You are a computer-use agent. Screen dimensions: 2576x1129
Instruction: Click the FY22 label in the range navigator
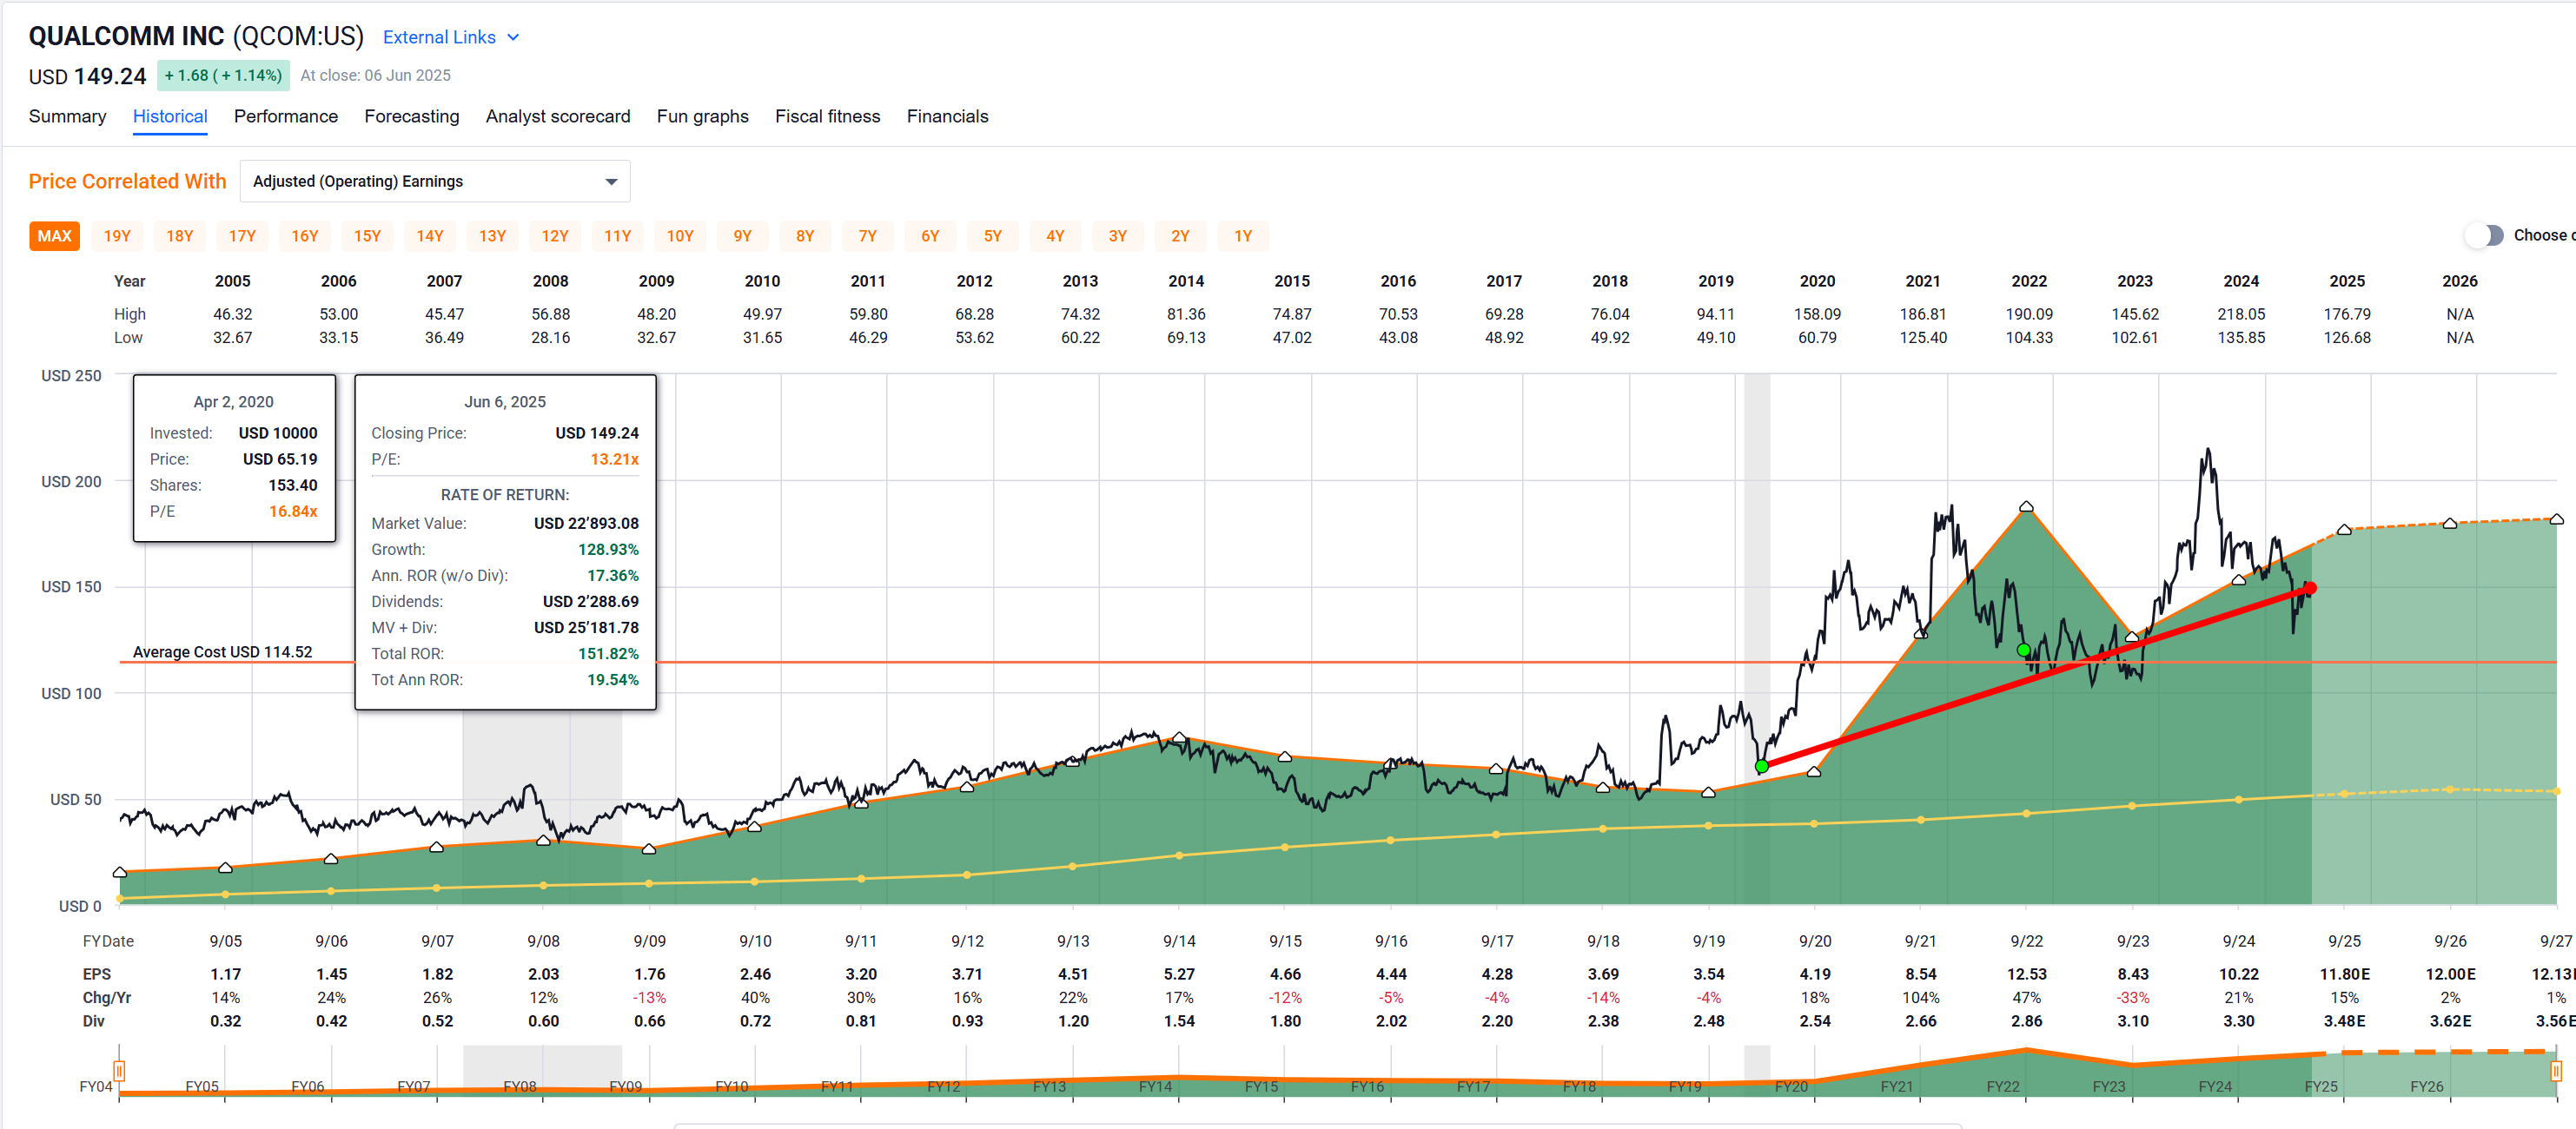(2002, 1087)
